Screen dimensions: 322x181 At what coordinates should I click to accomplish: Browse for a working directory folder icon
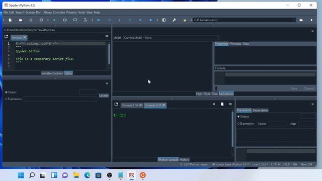301,20
